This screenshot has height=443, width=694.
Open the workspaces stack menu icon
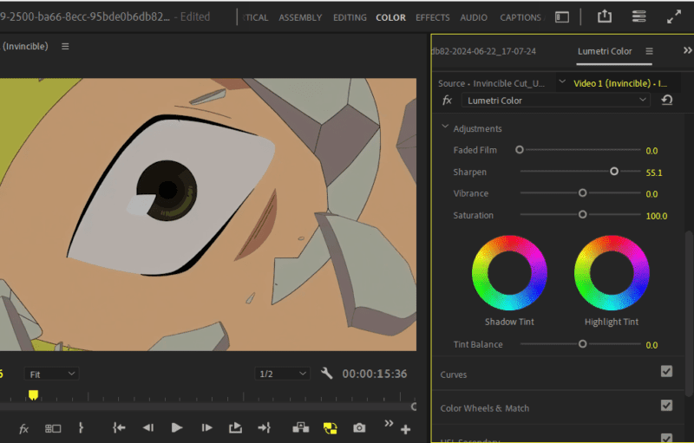coord(638,16)
